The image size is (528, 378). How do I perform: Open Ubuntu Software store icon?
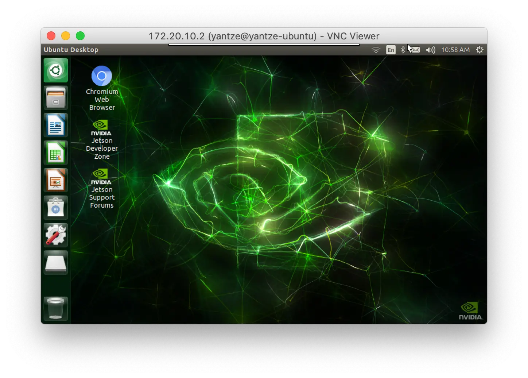[55, 208]
